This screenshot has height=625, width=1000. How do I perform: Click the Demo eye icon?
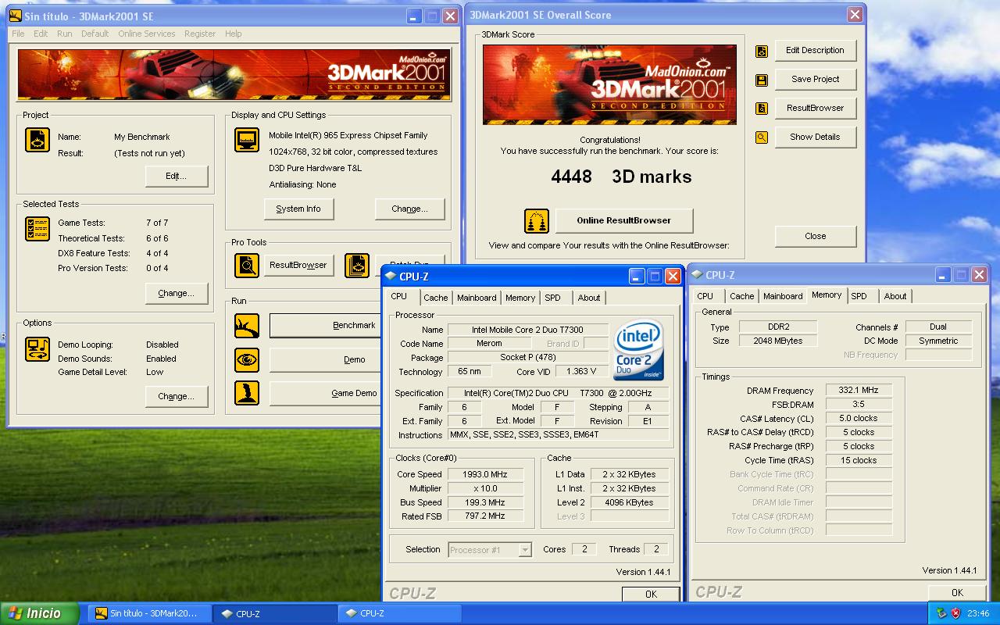click(247, 360)
